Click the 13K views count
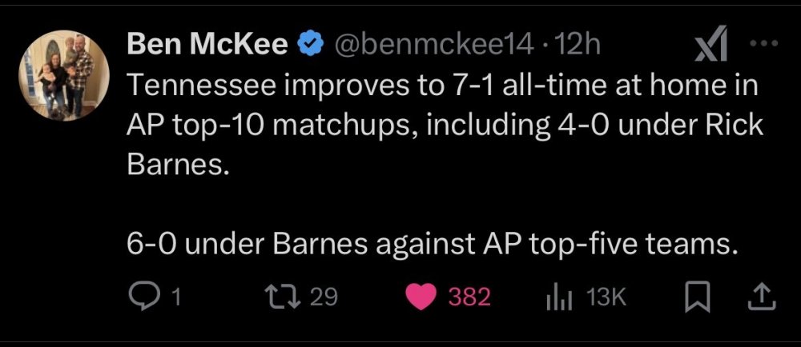Screen dimensions: 801x347 coord(604,297)
